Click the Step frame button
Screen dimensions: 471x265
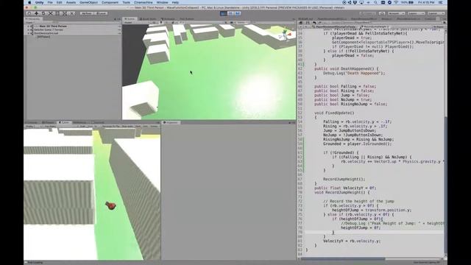(x=238, y=13)
